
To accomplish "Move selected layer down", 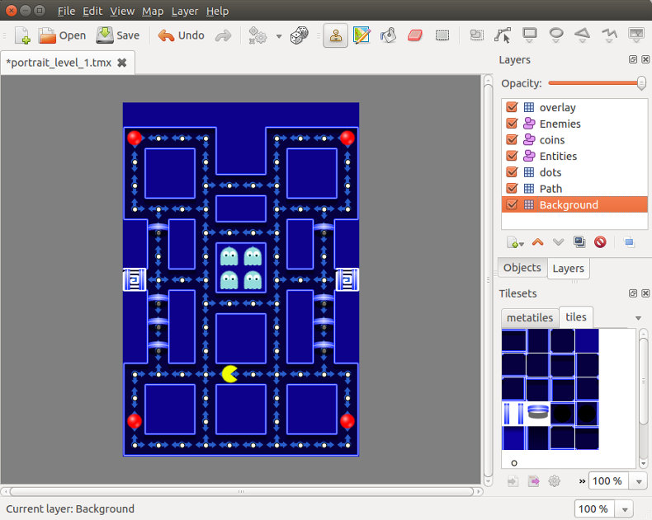I will click(558, 242).
